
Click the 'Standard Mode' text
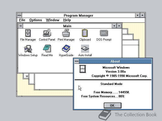tap(111, 84)
